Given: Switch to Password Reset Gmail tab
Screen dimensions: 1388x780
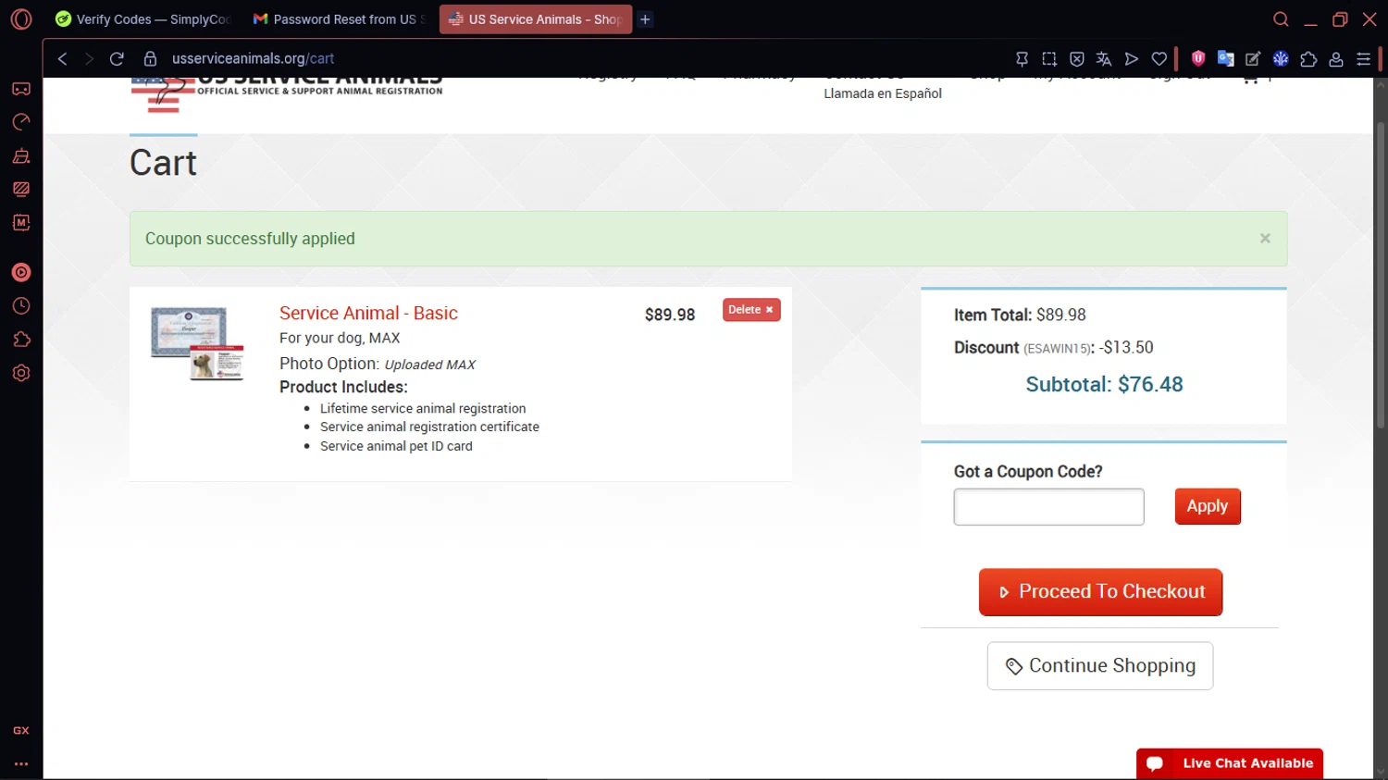Looking at the screenshot, I should click(x=340, y=19).
